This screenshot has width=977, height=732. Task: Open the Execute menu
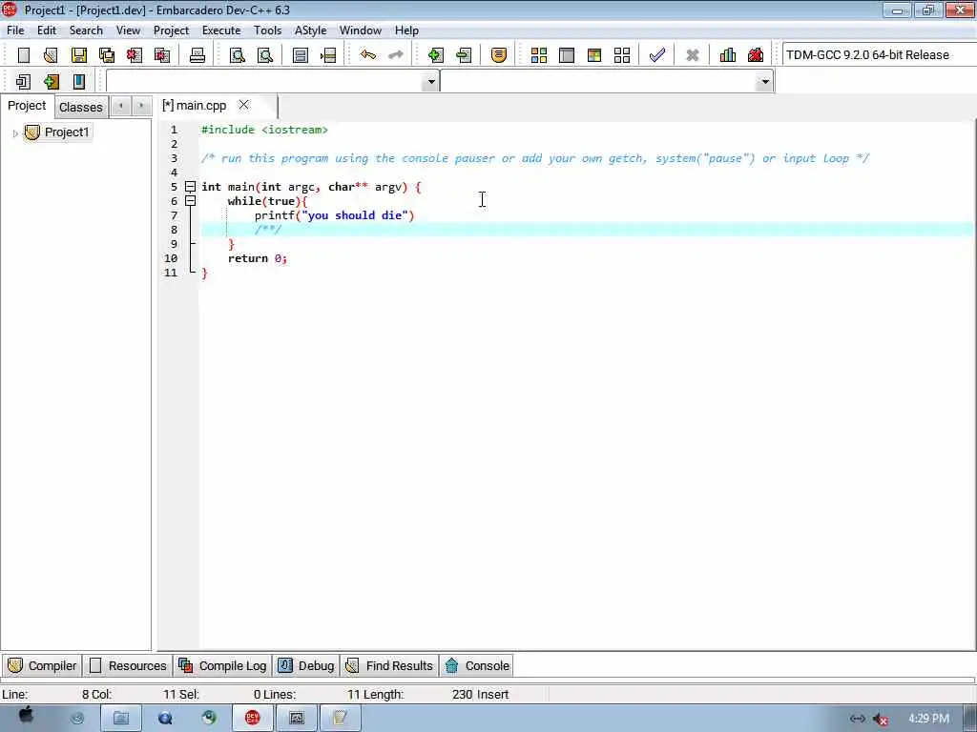[221, 30]
